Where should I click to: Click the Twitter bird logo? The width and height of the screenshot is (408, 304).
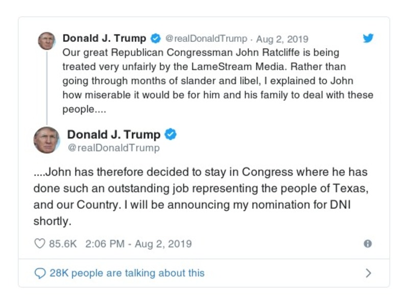point(368,38)
